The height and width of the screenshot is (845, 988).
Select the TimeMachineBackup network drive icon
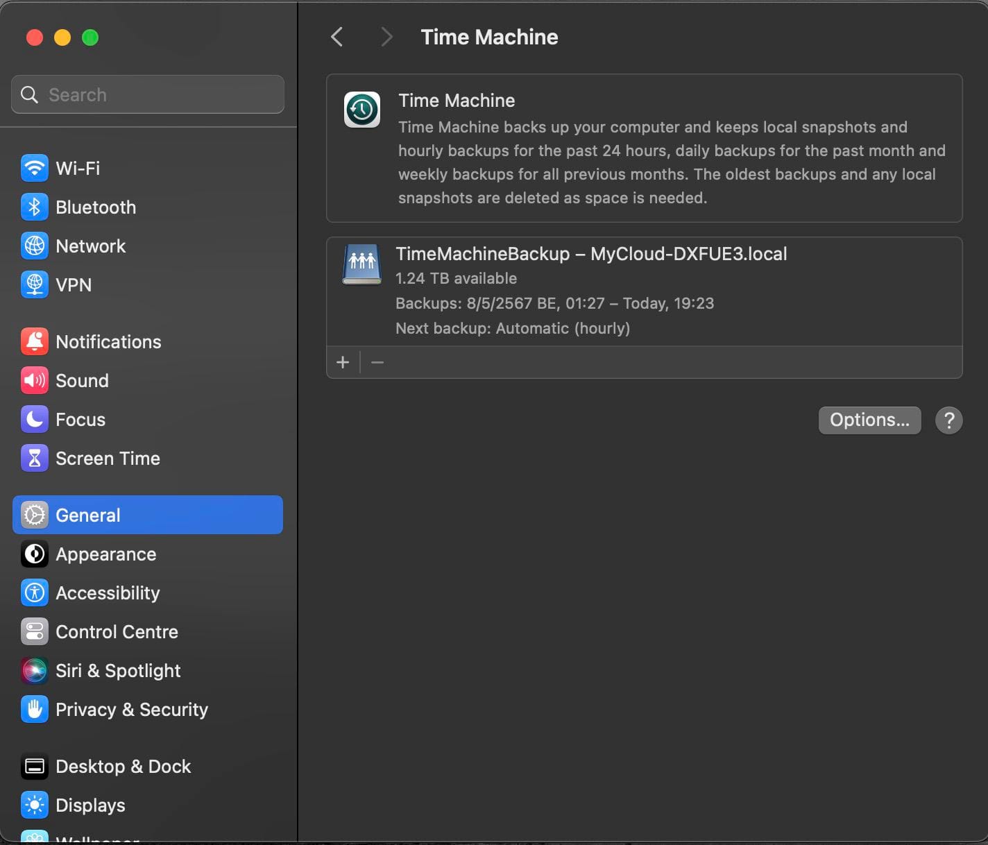[361, 264]
